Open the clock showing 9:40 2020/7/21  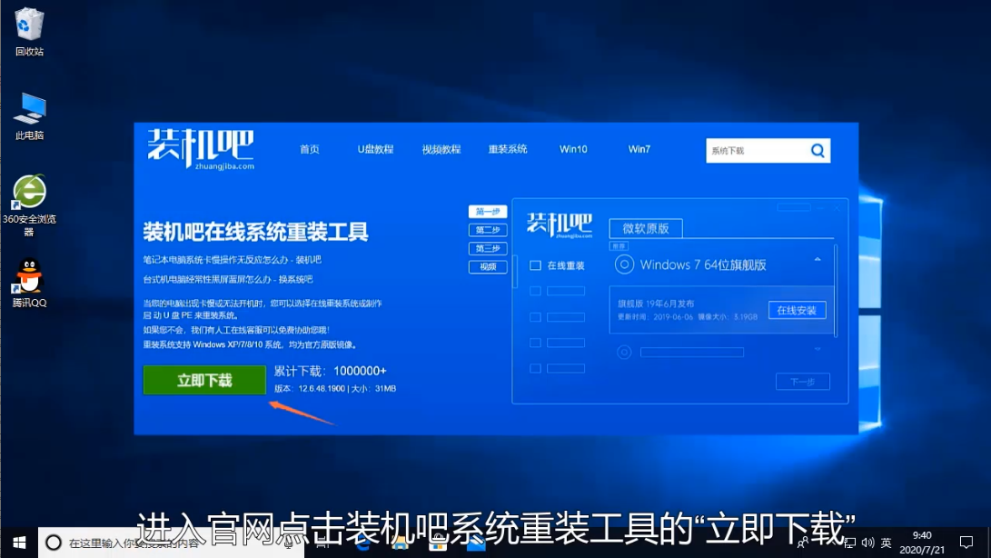tap(921, 543)
